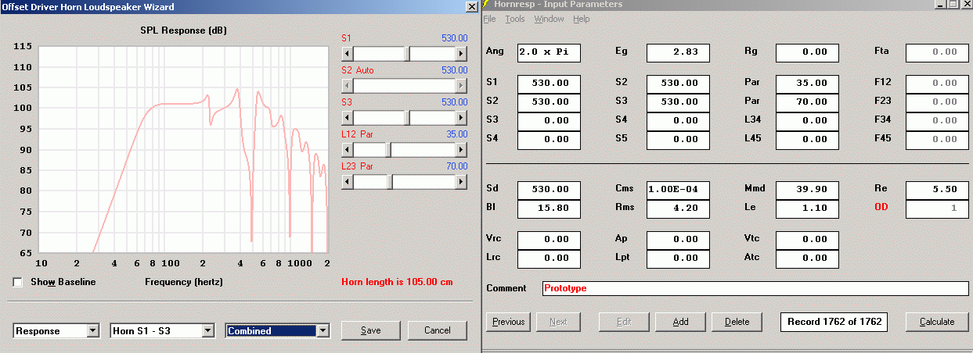Click the S3 slider left arrow

point(348,118)
